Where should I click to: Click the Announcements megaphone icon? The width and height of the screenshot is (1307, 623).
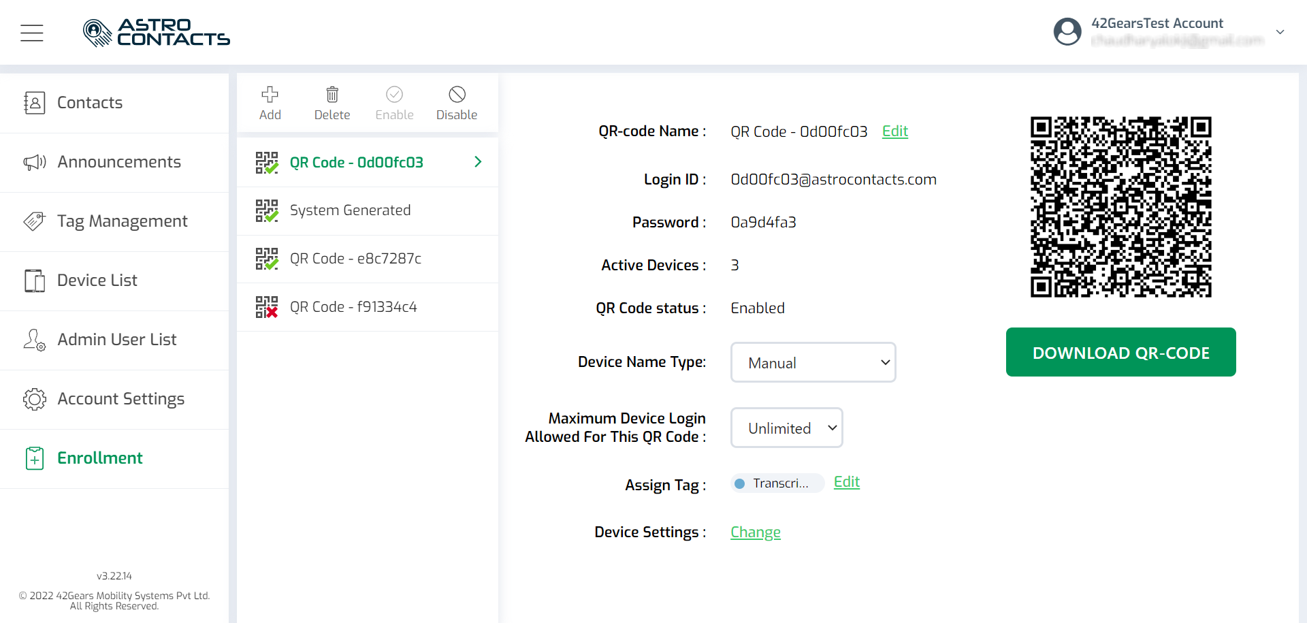point(34,162)
